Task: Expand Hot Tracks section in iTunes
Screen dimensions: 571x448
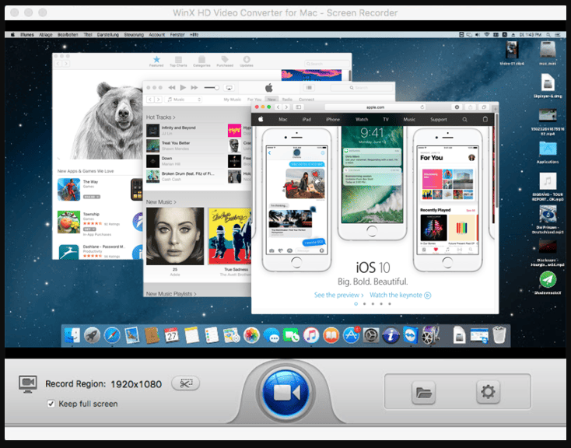Action: (160, 117)
